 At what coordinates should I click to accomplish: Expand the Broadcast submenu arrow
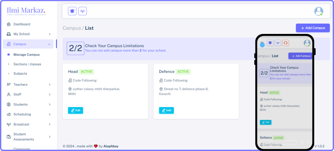[x=49, y=124]
